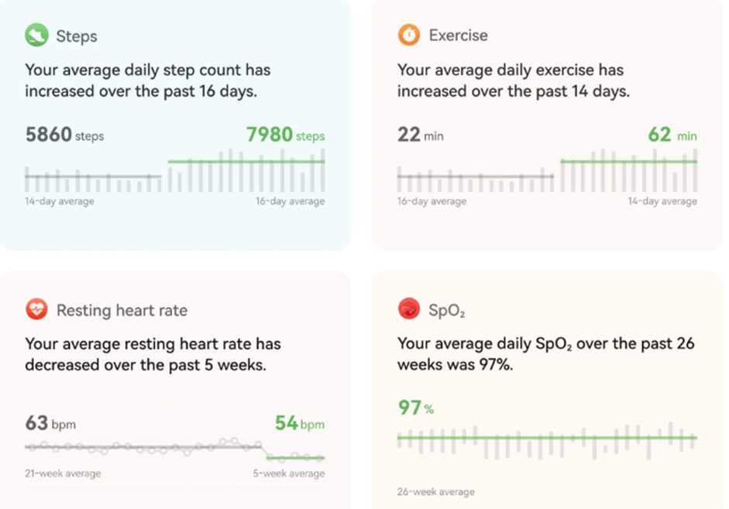Click the 62 min green exercise value
729x509 pixels.
[672, 135]
